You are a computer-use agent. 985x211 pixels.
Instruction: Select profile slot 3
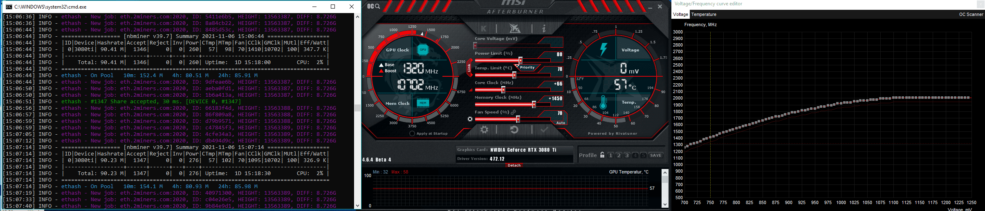point(627,155)
